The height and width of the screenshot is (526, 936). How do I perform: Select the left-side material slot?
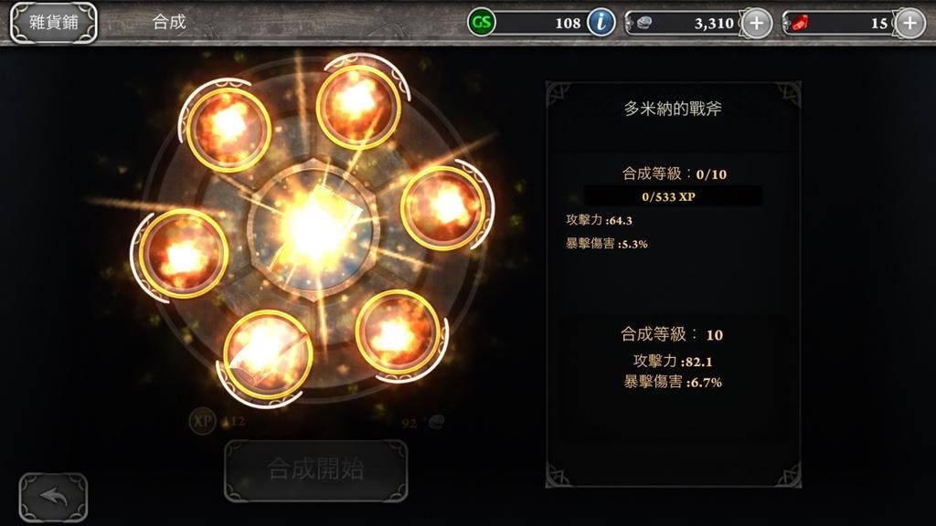click(184, 253)
